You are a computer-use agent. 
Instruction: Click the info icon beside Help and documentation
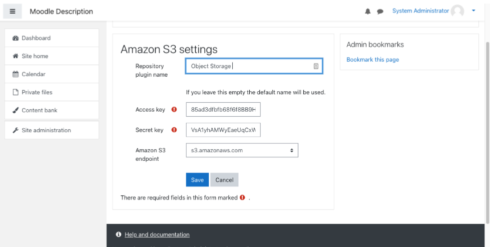[119, 234]
